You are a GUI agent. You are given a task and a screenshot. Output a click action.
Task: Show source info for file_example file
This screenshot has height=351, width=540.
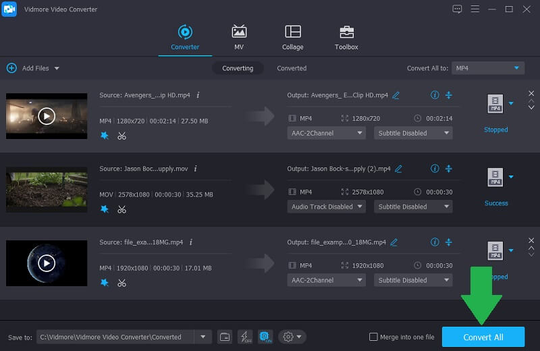click(x=191, y=242)
